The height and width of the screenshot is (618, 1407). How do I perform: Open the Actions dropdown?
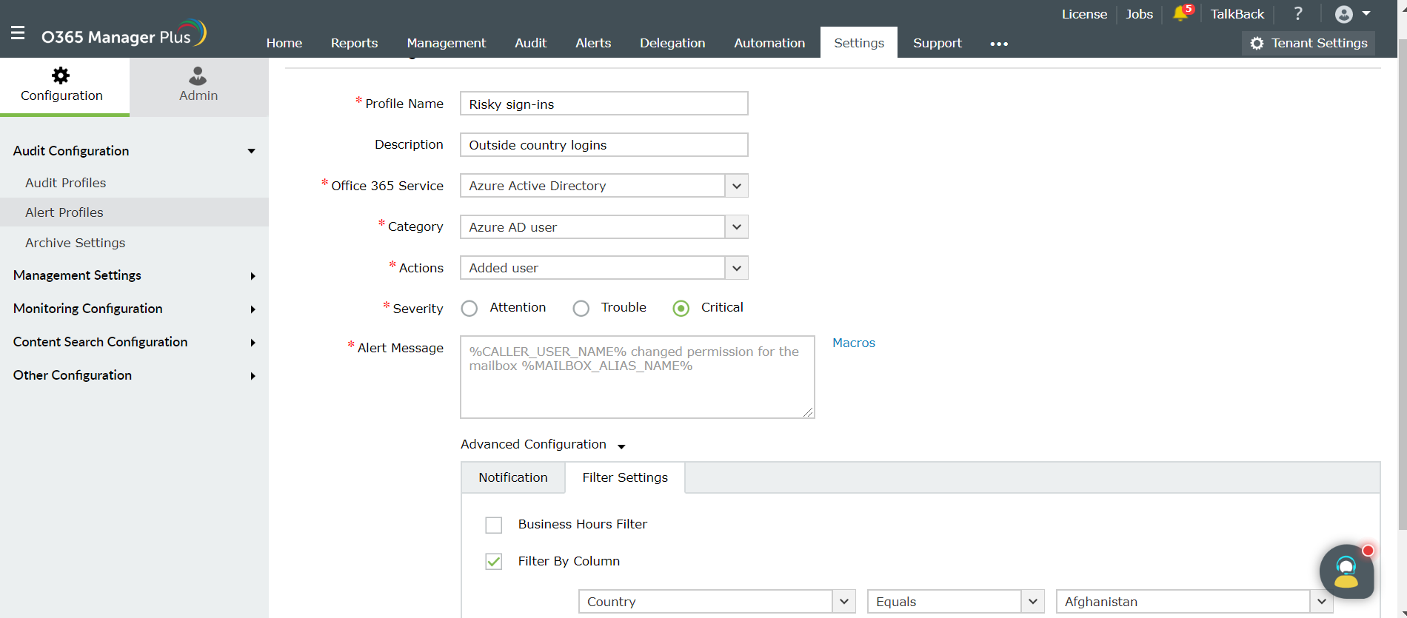[x=604, y=268]
